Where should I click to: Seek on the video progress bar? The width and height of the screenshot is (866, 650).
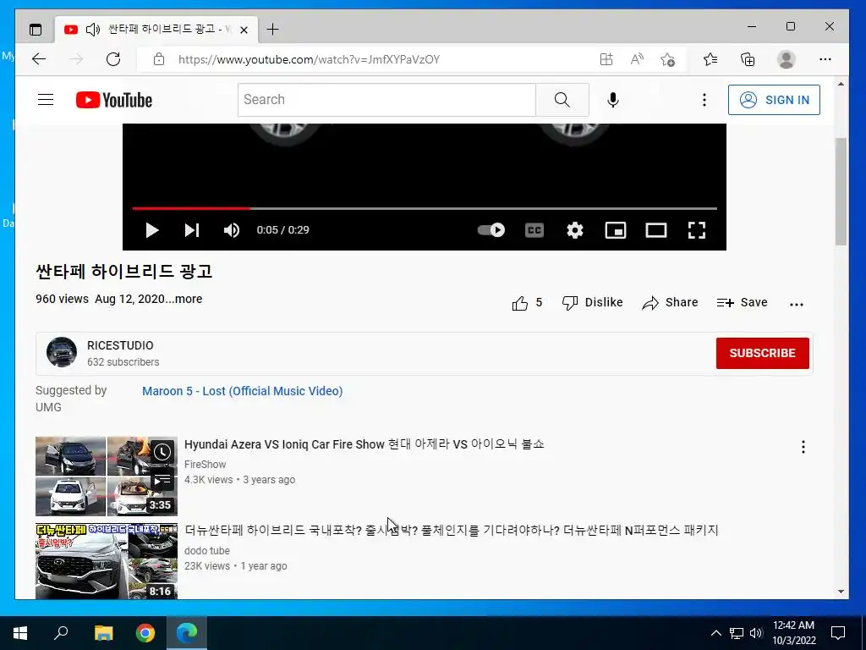point(425,208)
